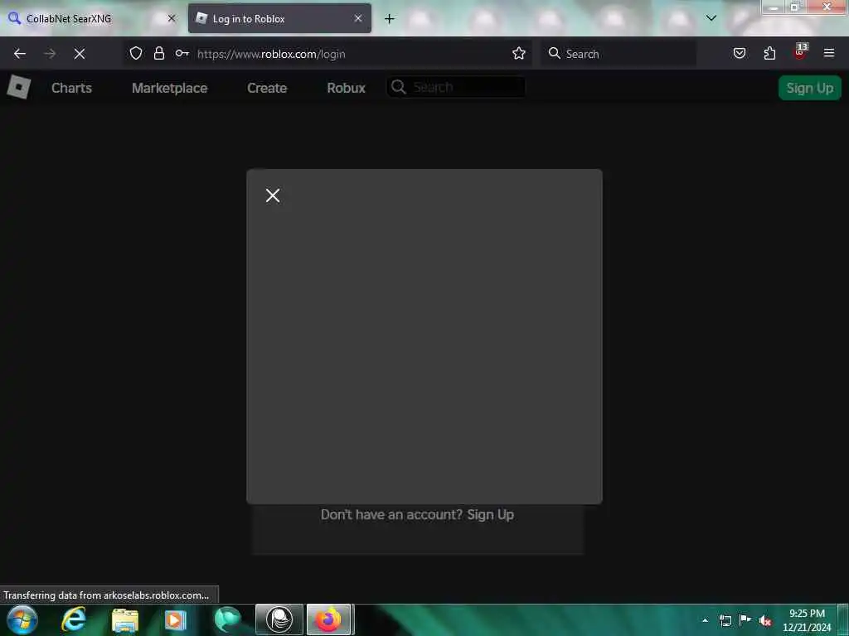Follow the Sign Up link below dialog
Screen dimensions: 849x636
click(x=490, y=514)
